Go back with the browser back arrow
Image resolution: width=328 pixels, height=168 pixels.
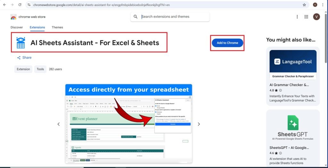click(x=4, y=5)
